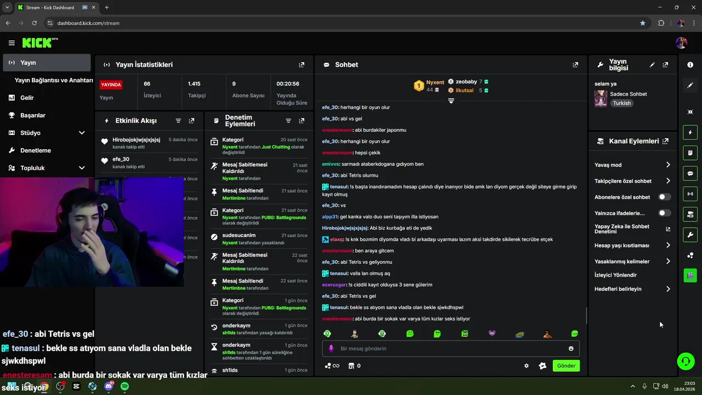Click the pencil edit icon in right sidebar
The height and width of the screenshot is (395, 702).
tap(690, 85)
